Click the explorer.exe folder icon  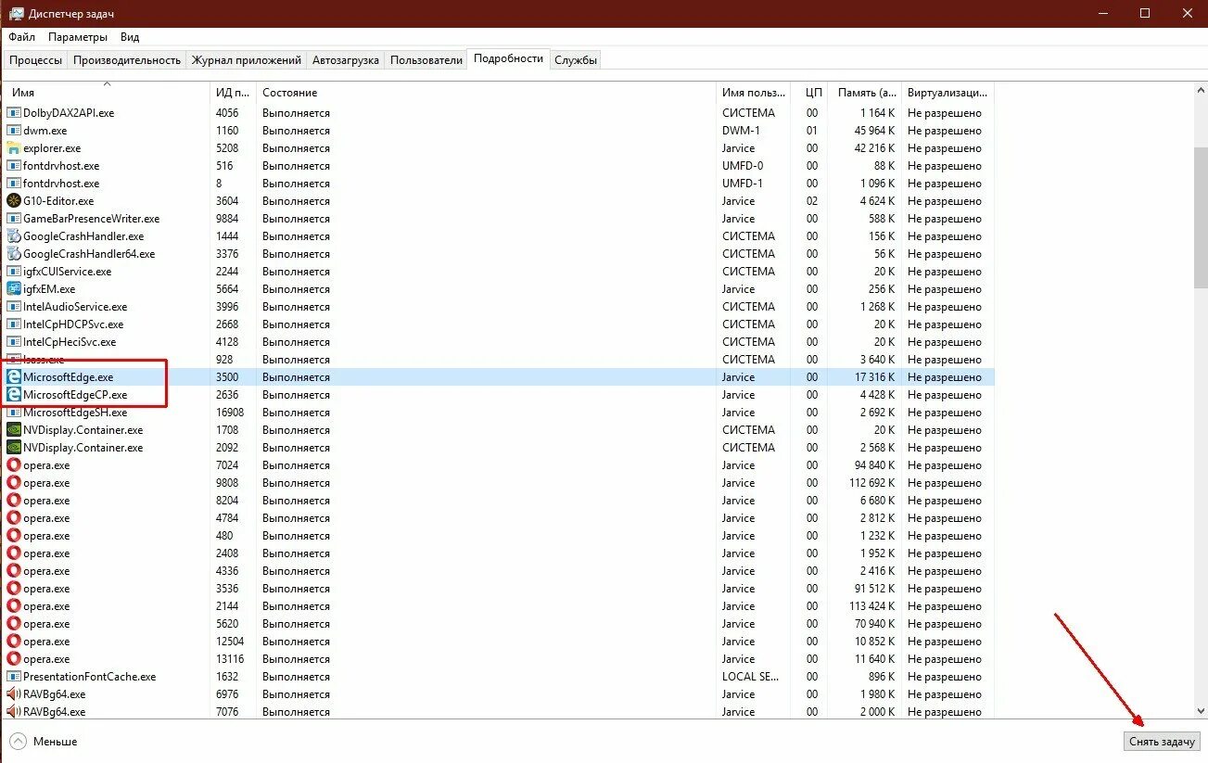coord(14,148)
